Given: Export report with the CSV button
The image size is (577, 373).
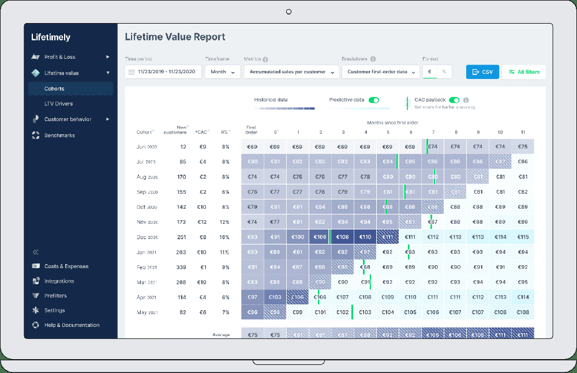Looking at the screenshot, I should point(482,72).
